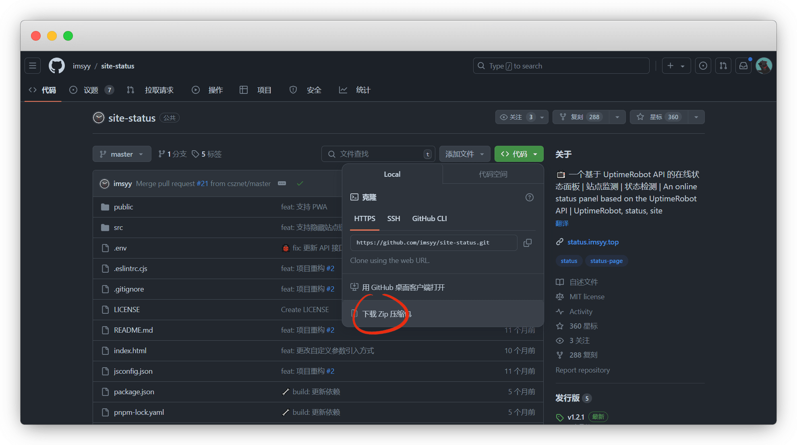797x445 pixels.
Task: Go to GitHub home via Octocat logo
Action: (57, 66)
